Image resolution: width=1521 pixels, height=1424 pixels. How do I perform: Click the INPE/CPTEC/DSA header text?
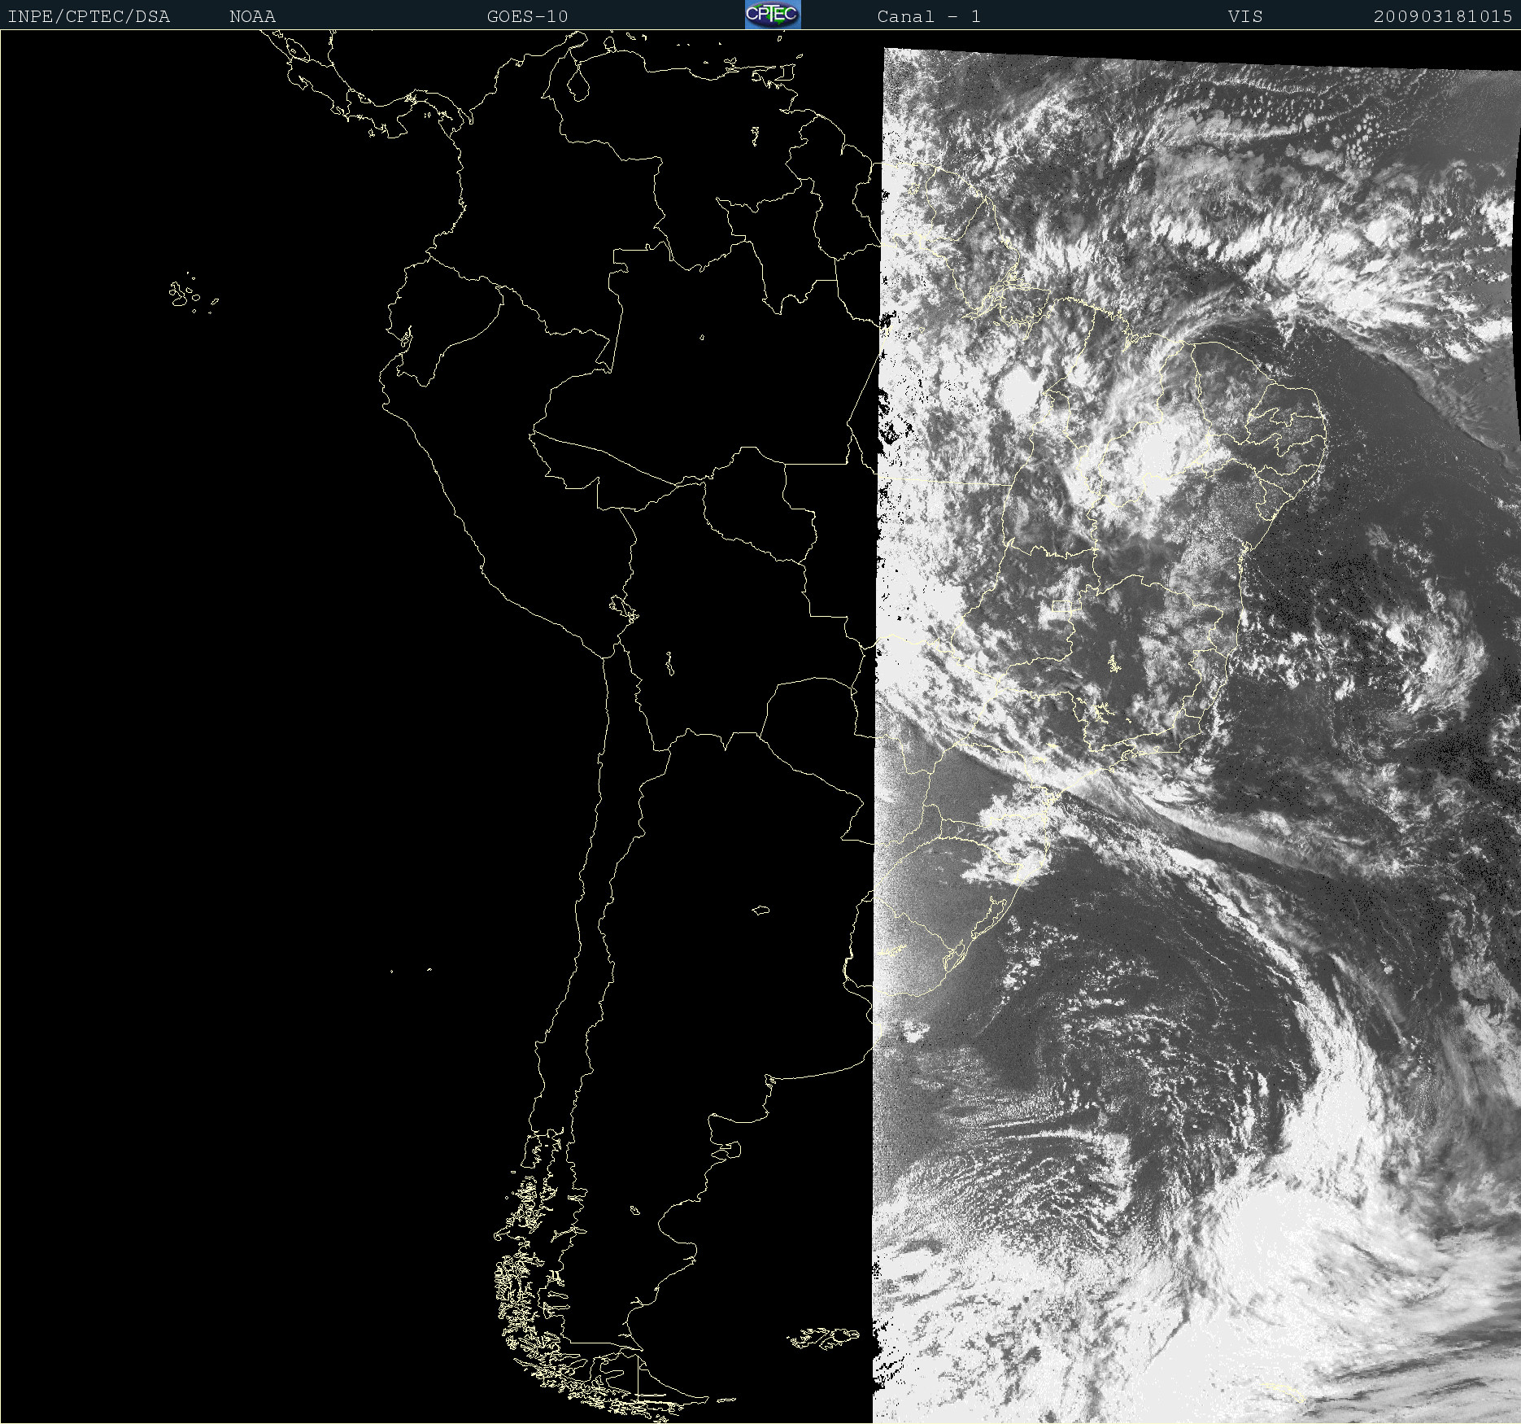[x=89, y=16]
